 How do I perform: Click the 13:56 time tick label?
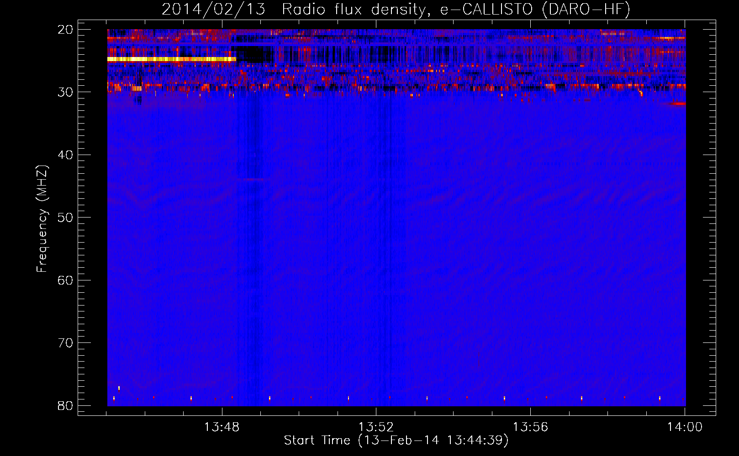(x=530, y=427)
